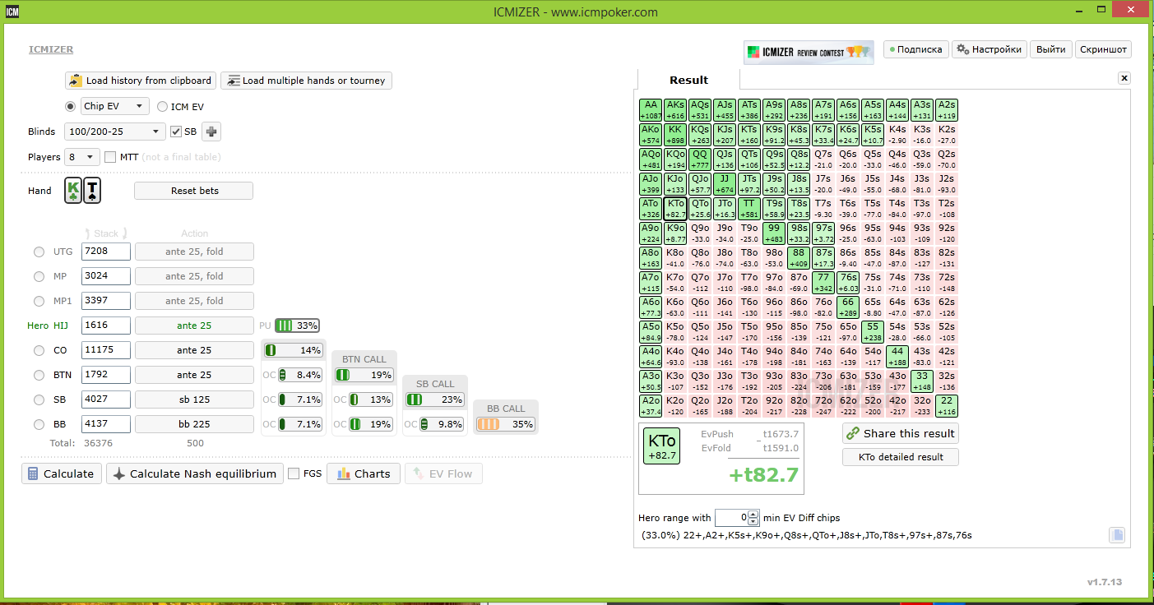Select the ICM EV radio button

tap(162, 106)
